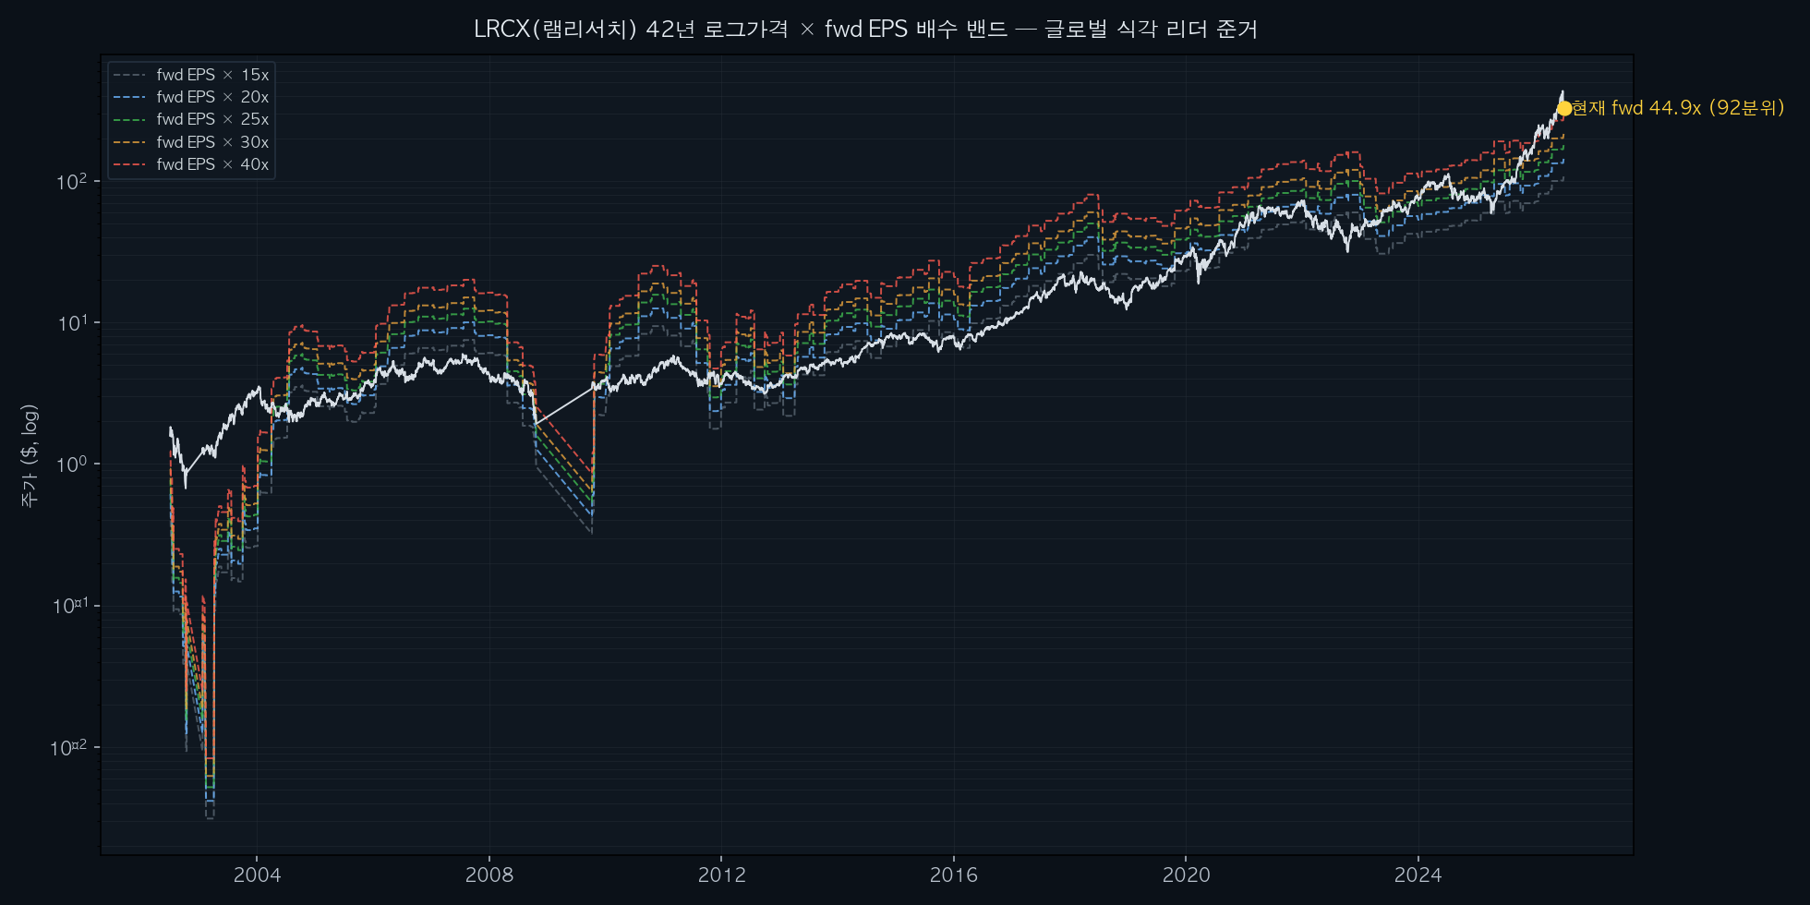Click the yellow current-price marker dot
The width and height of the screenshot is (1810, 905).
point(1563,109)
